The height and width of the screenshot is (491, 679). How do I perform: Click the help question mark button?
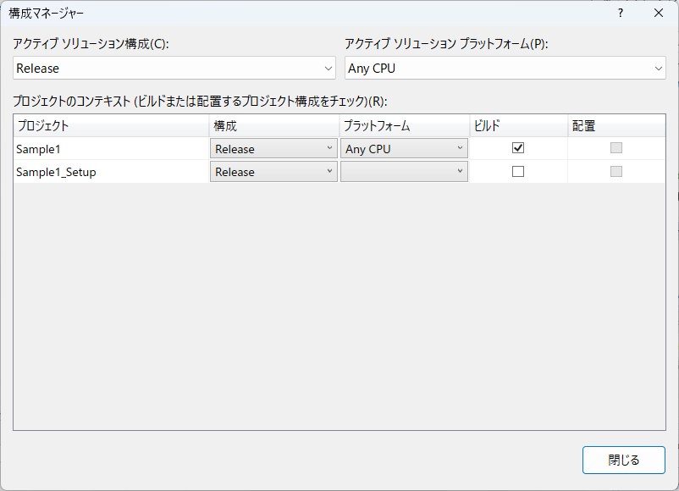click(x=620, y=14)
